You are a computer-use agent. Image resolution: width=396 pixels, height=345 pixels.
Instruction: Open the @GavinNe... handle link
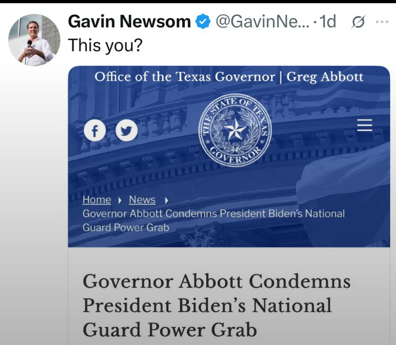click(x=262, y=22)
